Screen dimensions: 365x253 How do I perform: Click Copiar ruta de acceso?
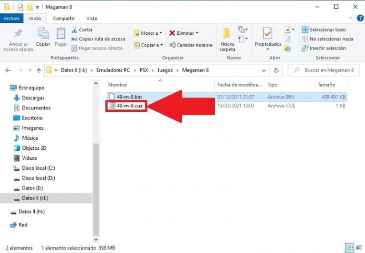[x=98, y=39]
